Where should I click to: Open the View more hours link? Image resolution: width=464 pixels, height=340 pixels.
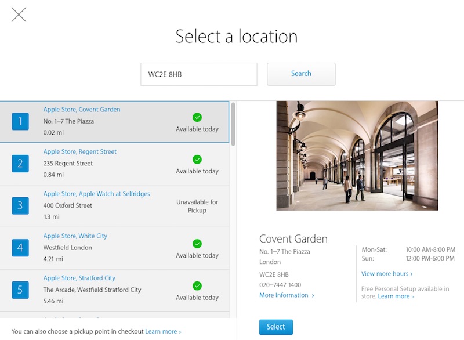pos(387,274)
